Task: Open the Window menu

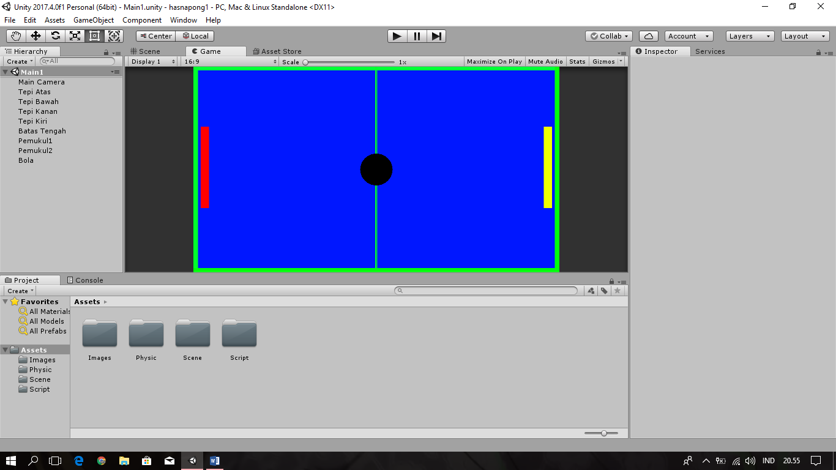Action: coord(184,20)
